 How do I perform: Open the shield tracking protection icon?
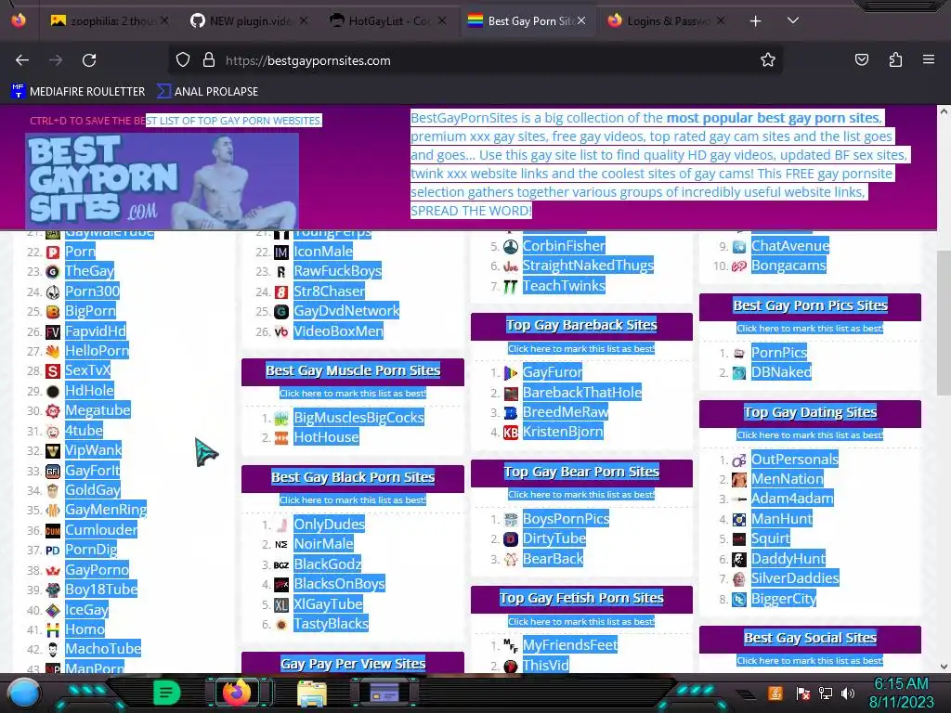coord(183,60)
